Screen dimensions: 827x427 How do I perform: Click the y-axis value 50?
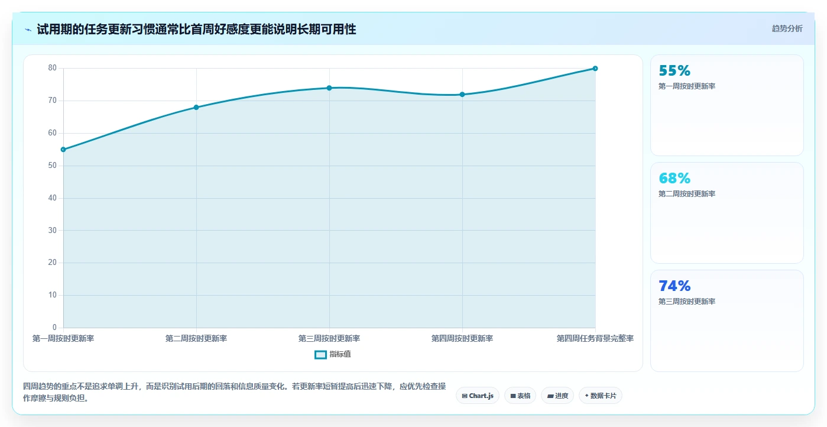click(53, 166)
